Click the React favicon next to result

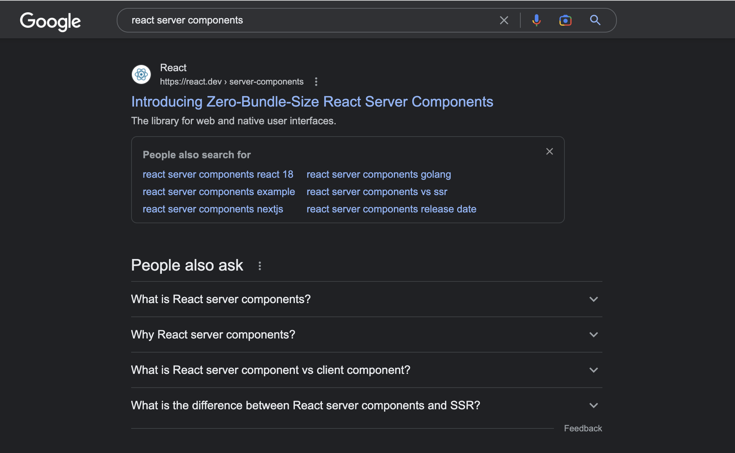[x=141, y=74]
